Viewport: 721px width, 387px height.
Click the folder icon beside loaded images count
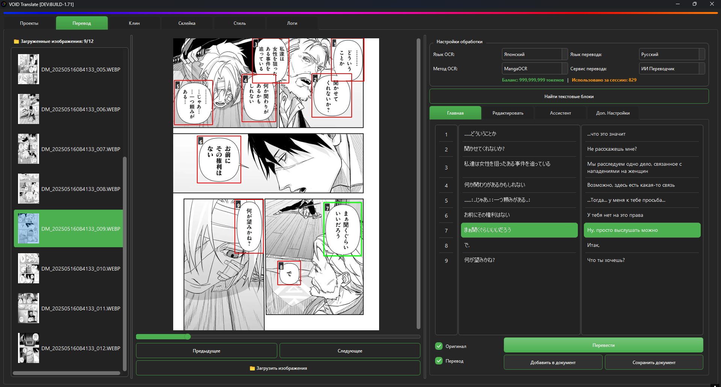tap(16, 41)
